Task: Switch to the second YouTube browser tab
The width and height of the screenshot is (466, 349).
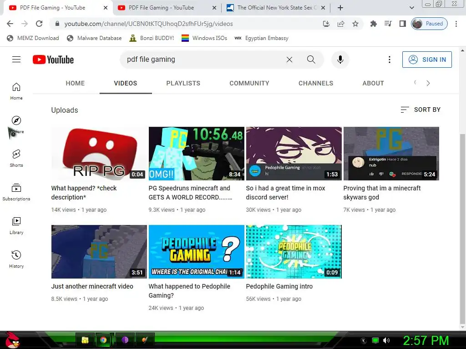Action: tap(161, 8)
